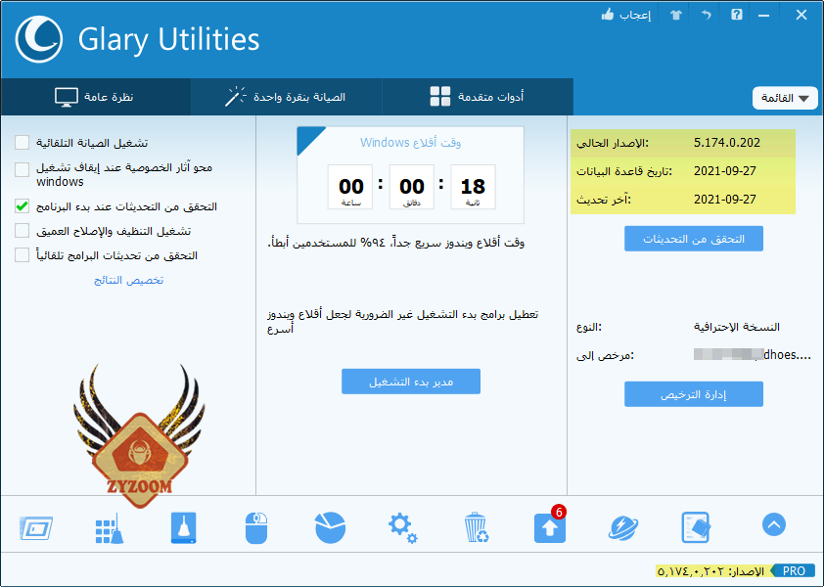The image size is (824, 587).
Task: Click the status bar version text
Action: pos(710,570)
